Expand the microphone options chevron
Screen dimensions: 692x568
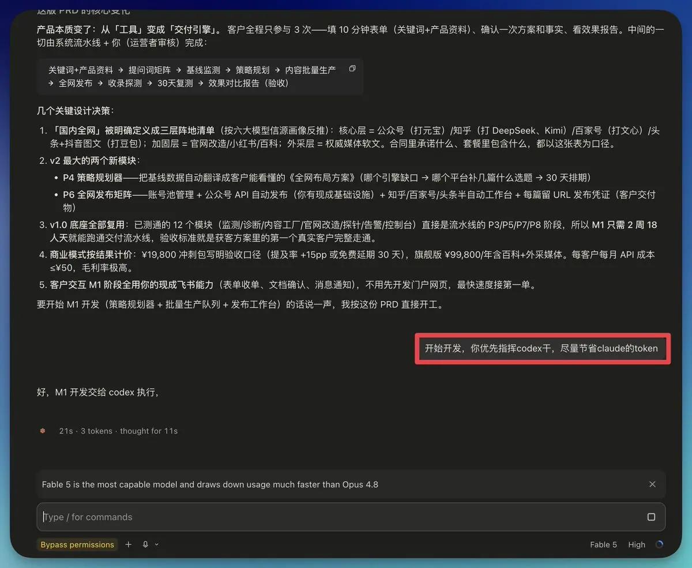(x=156, y=544)
